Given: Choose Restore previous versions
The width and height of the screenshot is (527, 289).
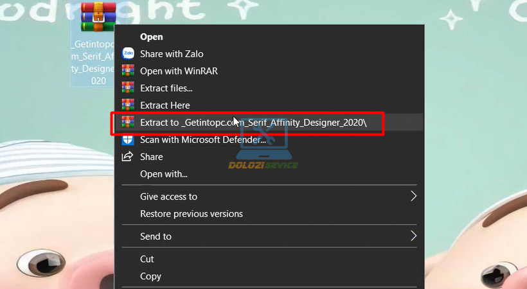Looking at the screenshot, I should tap(192, 213).
